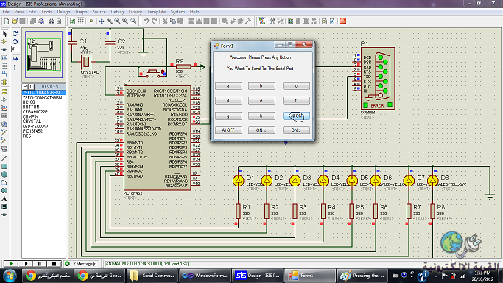Screen dimensions: 503x283
Task: Open the Design menu
Action: coord(63,12)
